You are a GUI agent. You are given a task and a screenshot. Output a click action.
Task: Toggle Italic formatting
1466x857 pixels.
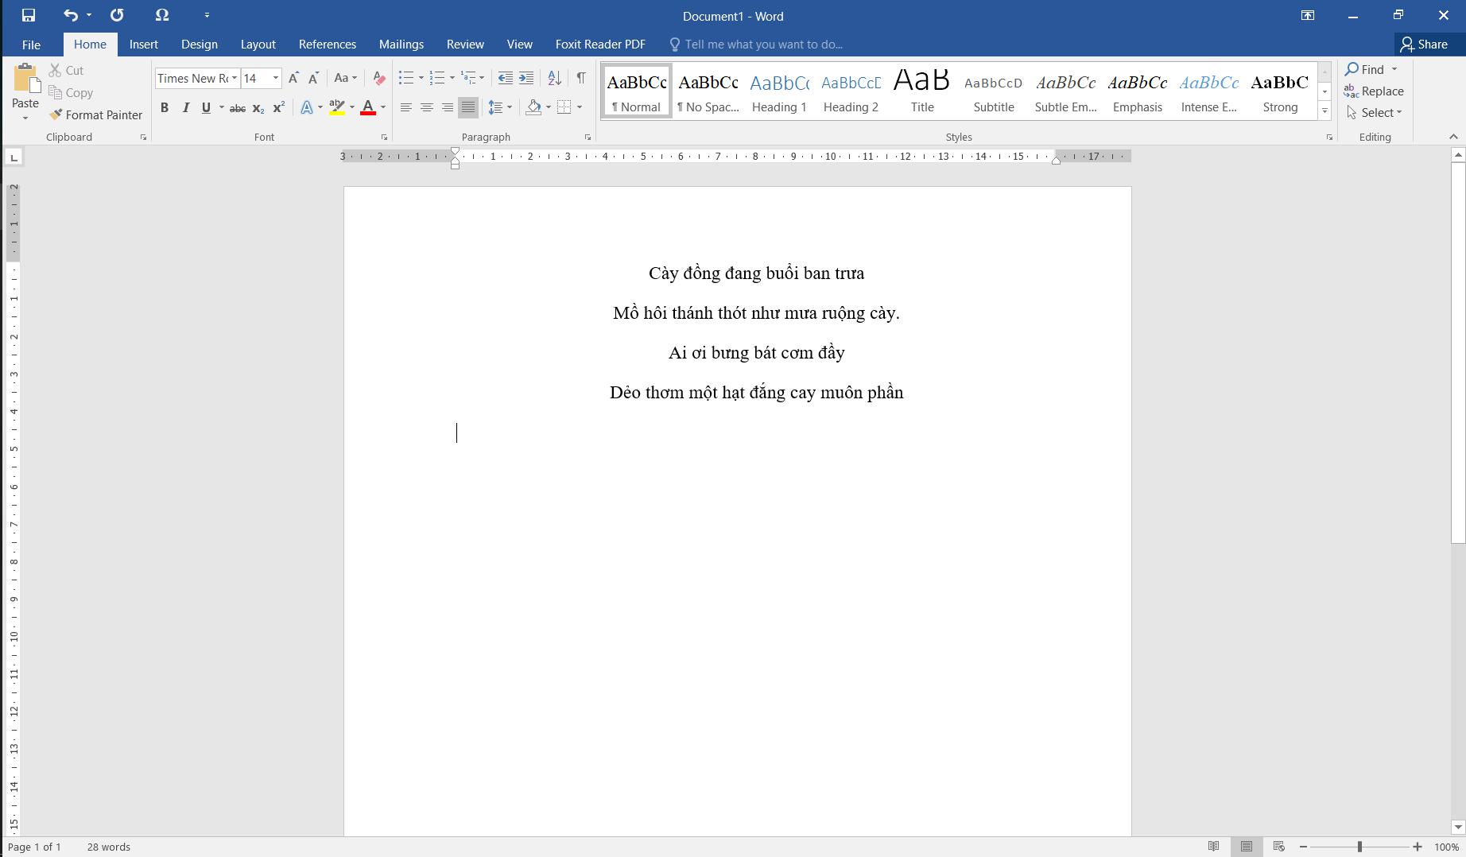[185, 107]
